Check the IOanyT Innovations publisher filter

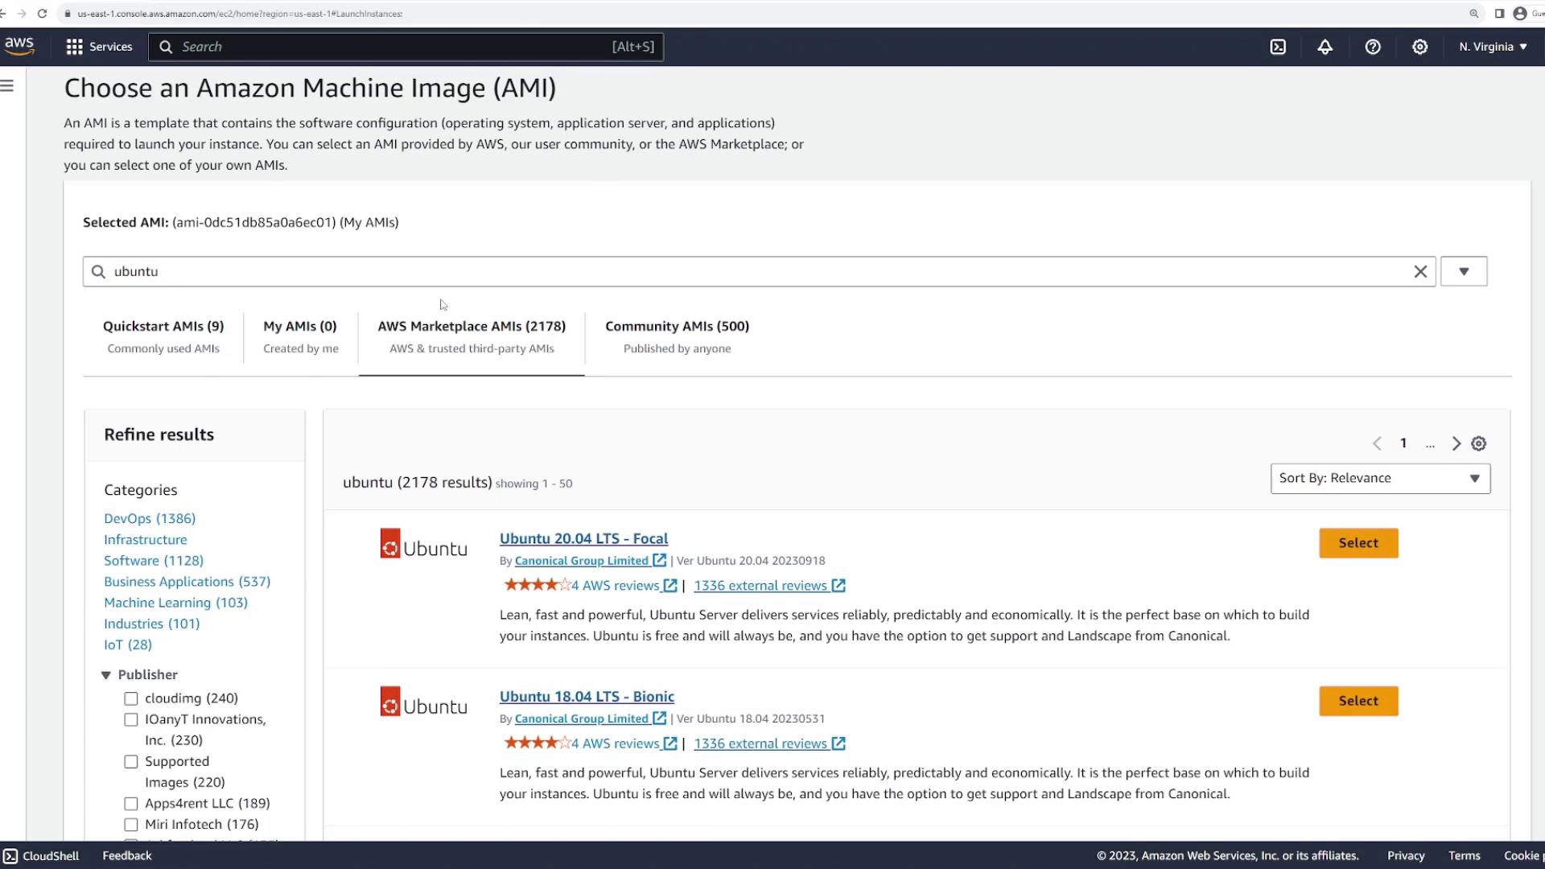pos(131,719)
